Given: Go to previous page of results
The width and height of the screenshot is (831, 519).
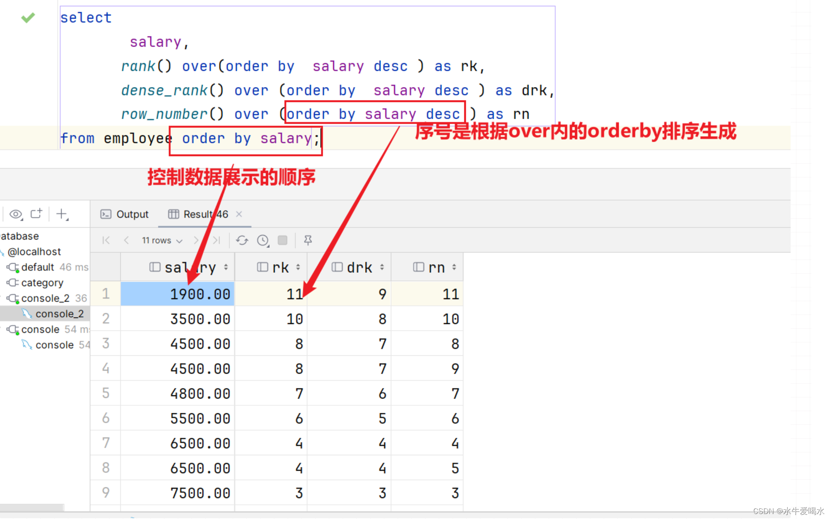Looking at the screenshot, I should click(x=127, y=240).
